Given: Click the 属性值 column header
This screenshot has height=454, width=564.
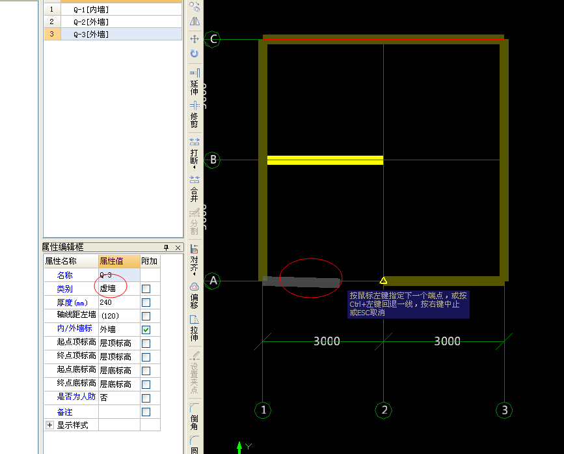Looking at the screenshot, I should 119,261.
